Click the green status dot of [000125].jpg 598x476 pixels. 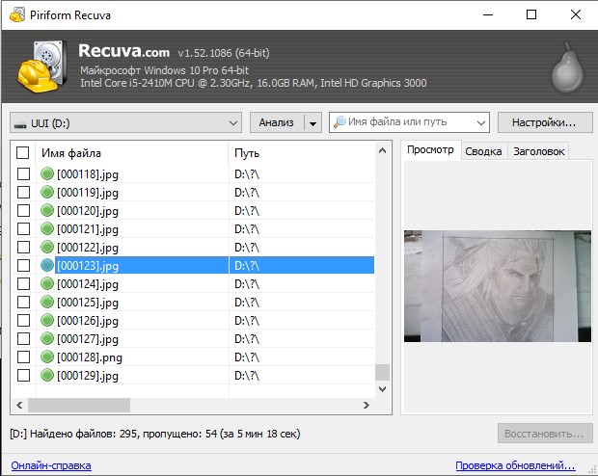point(47,302)
